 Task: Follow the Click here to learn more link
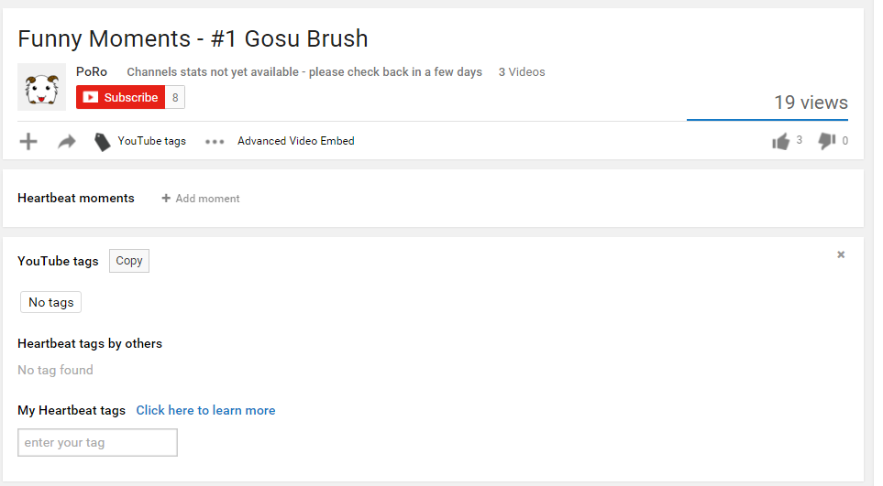point(205,410)
